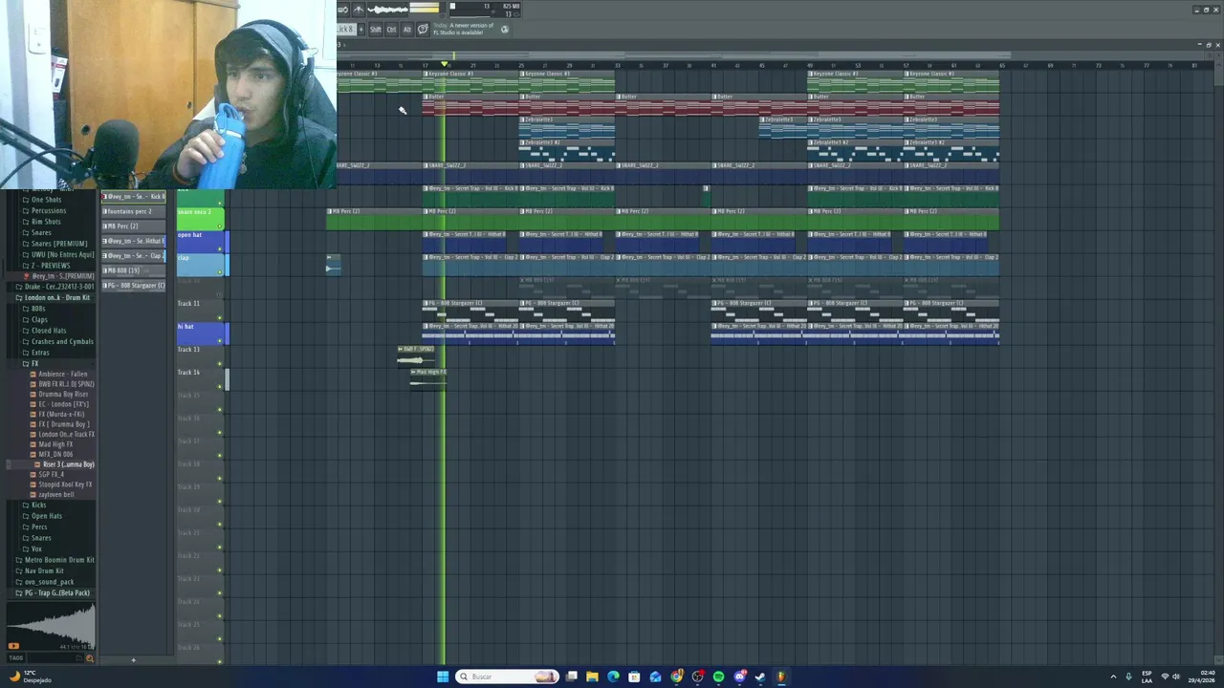Image resolution: width=1224 pixels, height=688 pixels.
Task: Click the Alt typing keyboard button
Action: click(406, 30)
